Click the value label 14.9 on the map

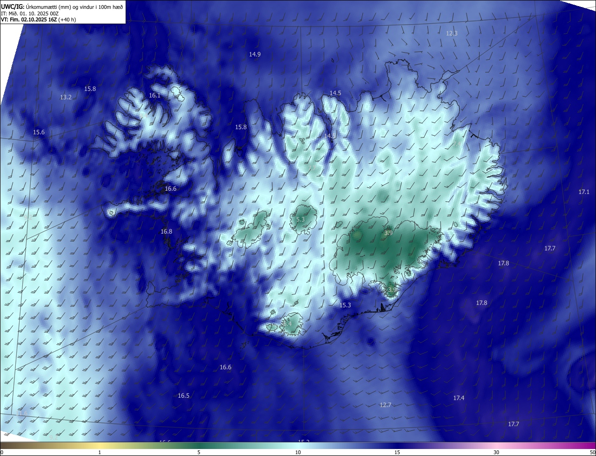255,54
